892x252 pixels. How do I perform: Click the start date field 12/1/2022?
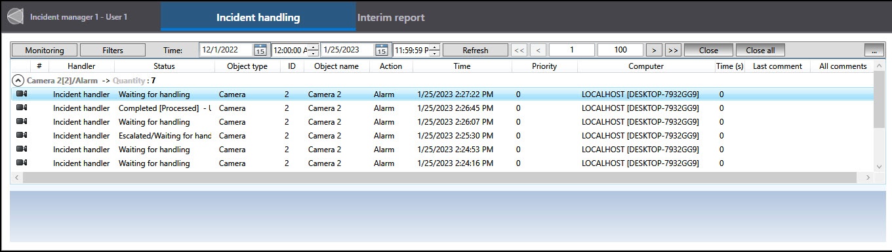(226, 50)
